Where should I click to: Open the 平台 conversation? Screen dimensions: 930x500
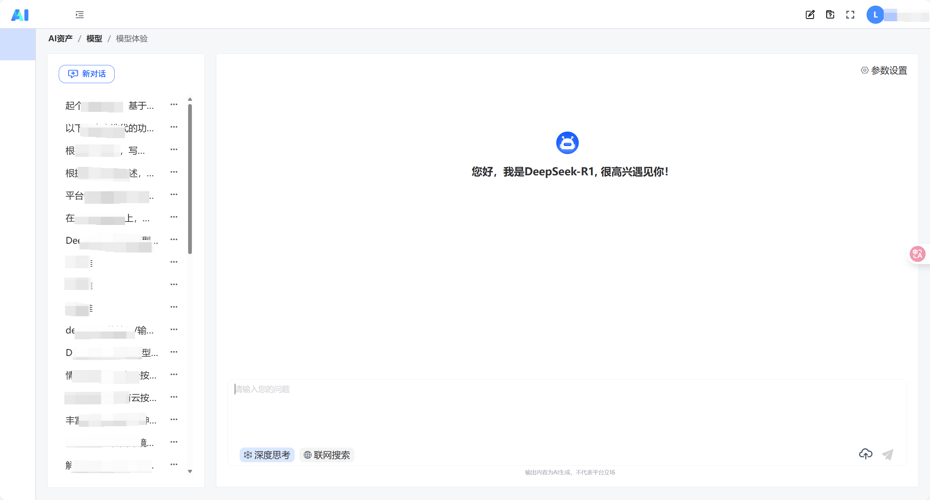[x=110, y=196]
